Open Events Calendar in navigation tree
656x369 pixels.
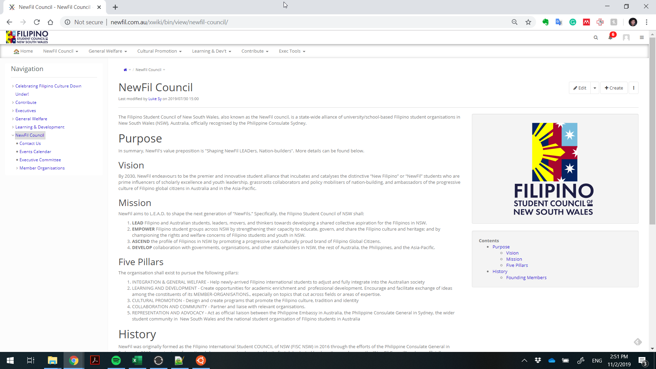[35, 152]
